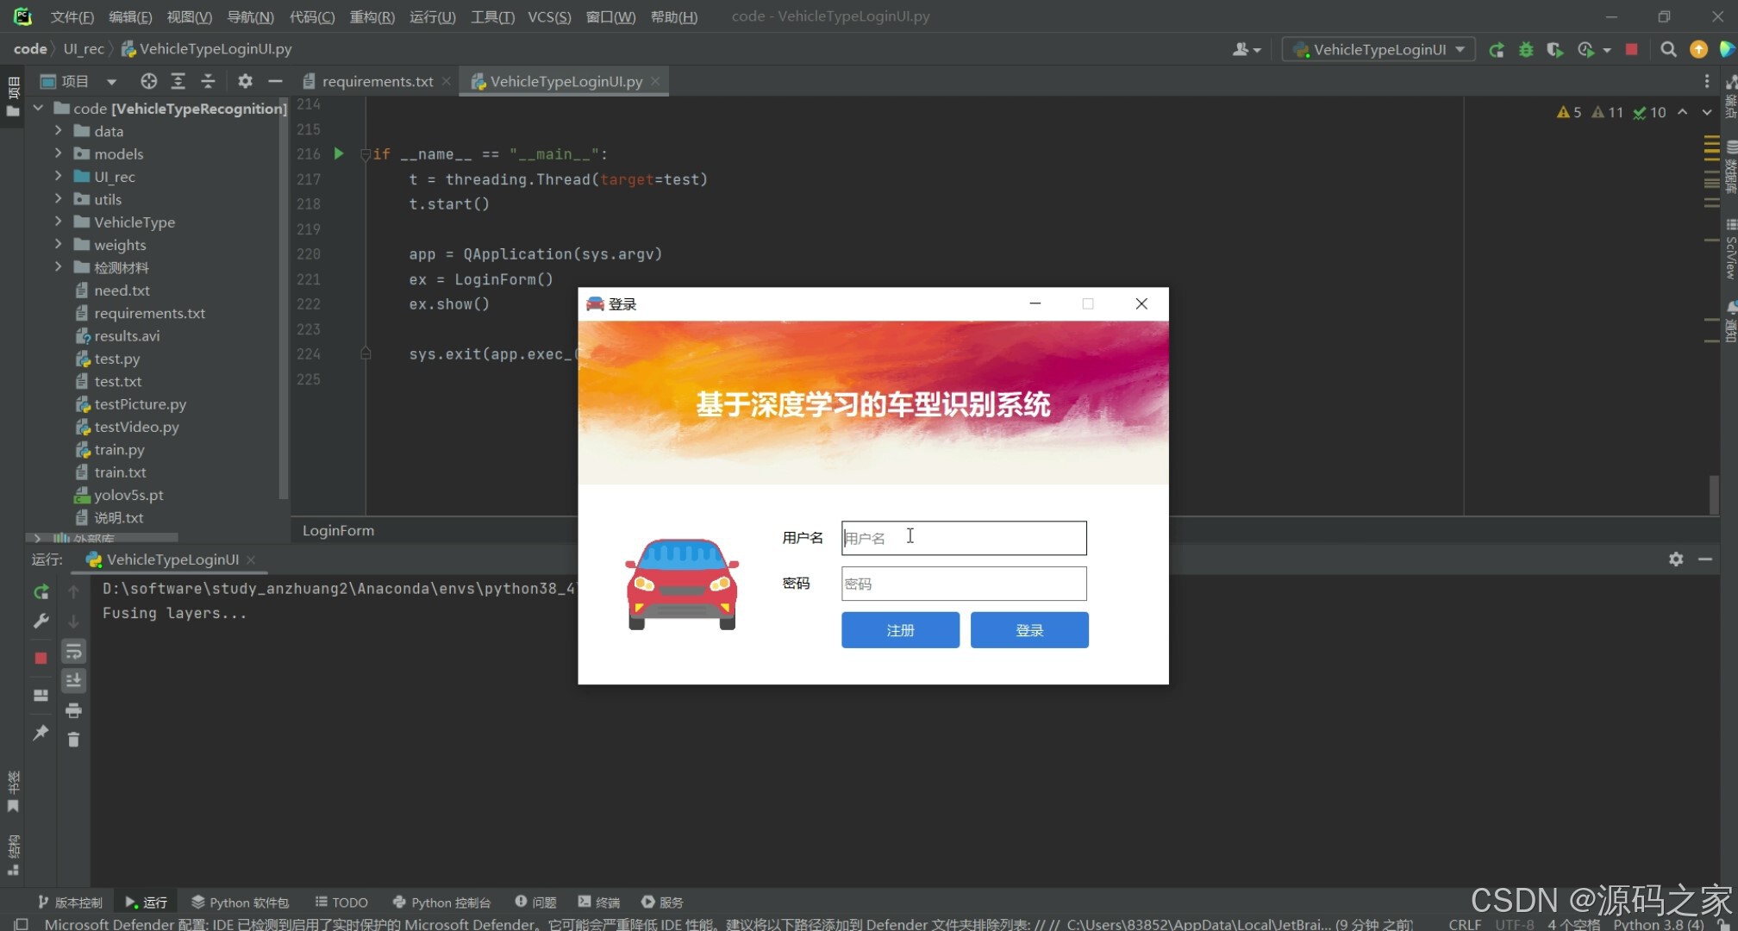Viewport: 1738px width, 931px height.
Task: Click the 登录 button in the dialog
Action: [1029, 630]
